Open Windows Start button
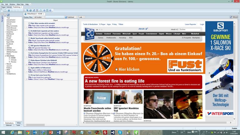Viewport: 240px width, 135px height. point(3,132)
